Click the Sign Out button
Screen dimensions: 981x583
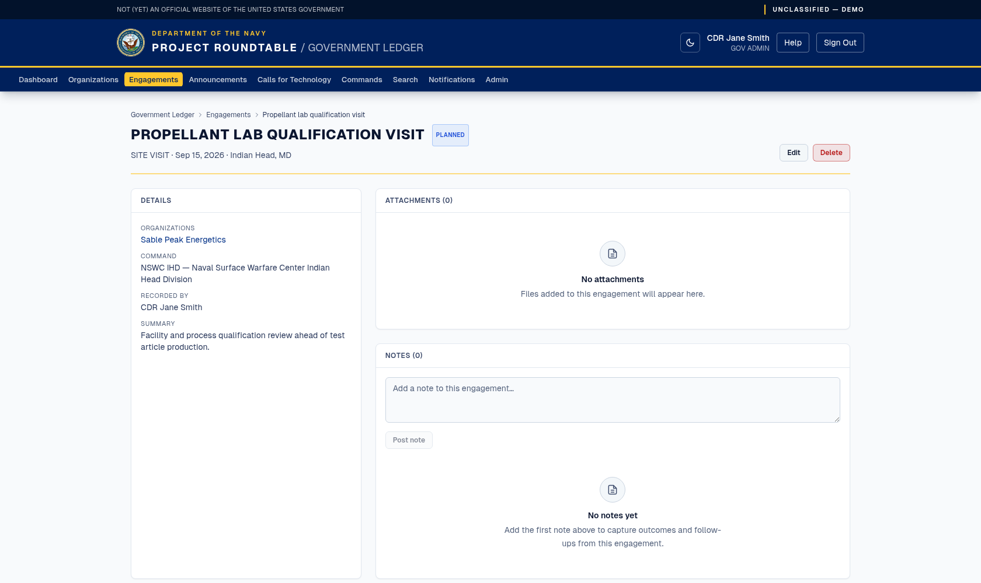[x=840, y=43]
